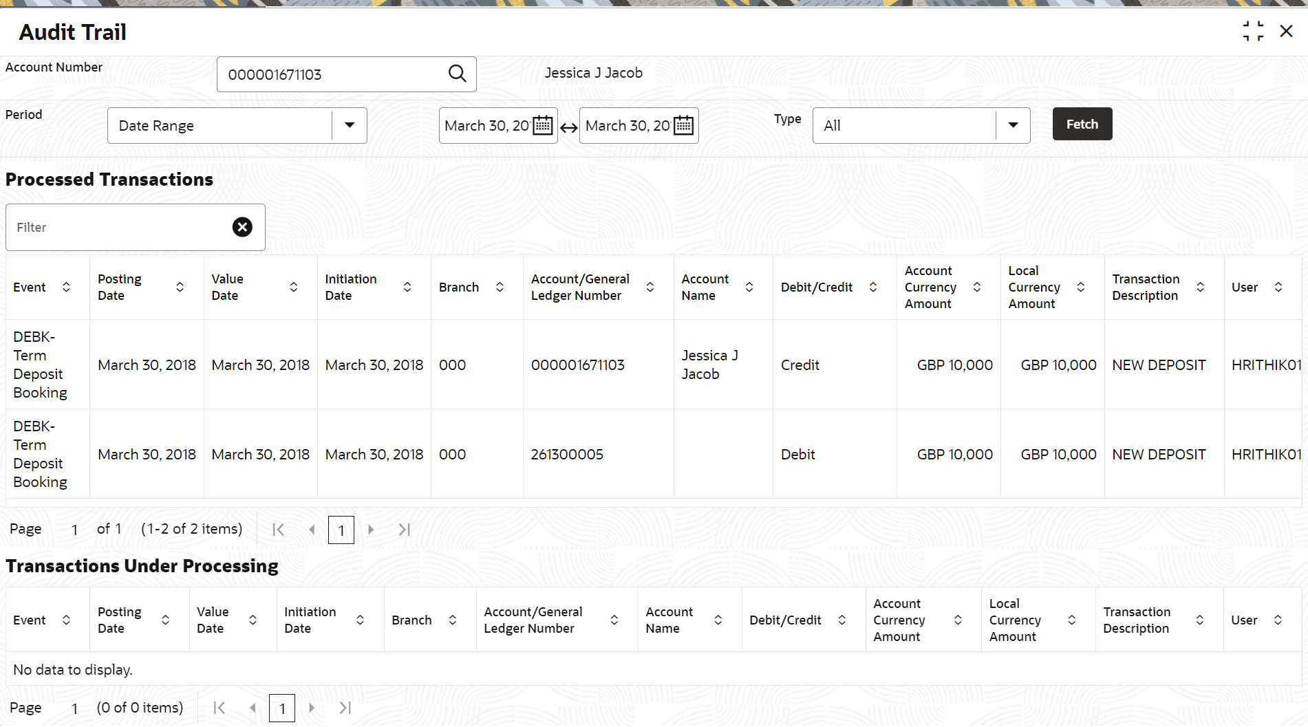Sort Transactions Under Processing by Account Name
Screen dimensions: 1308x727
pos(718,620)
